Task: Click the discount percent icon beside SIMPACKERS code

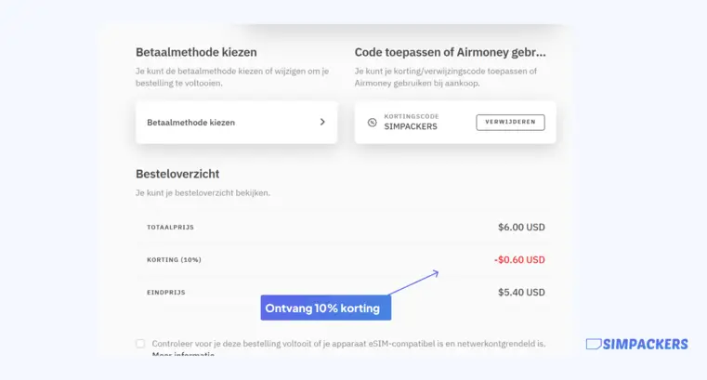Action: point(372,122)
